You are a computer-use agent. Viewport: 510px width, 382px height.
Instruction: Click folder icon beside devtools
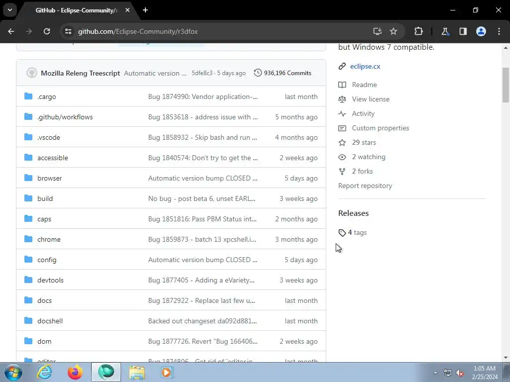28,280
